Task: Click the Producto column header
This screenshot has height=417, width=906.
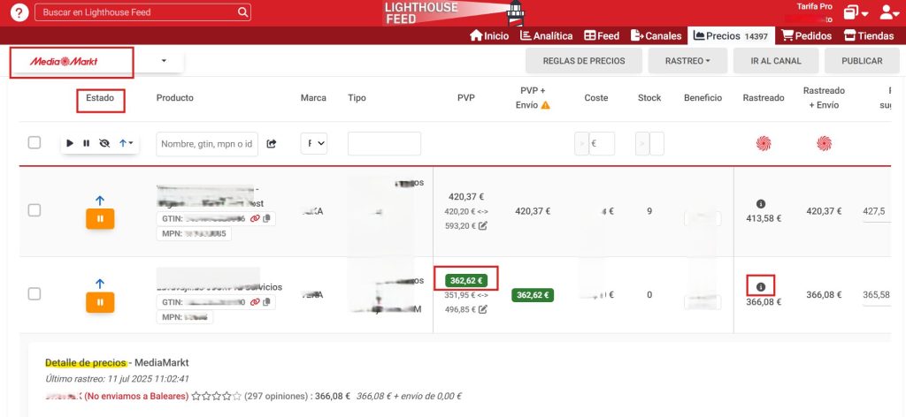Action: pos(175,97)
